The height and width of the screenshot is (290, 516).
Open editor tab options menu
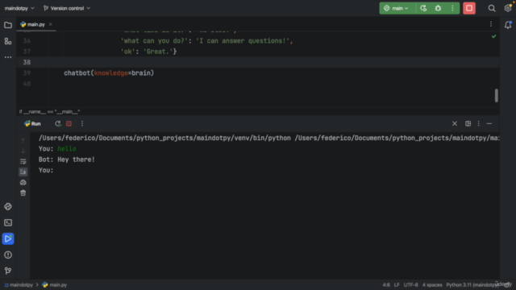[491, 24]
